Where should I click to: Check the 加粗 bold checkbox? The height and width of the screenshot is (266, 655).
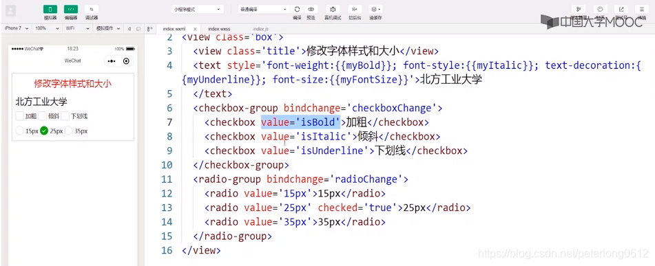[20, 116]
